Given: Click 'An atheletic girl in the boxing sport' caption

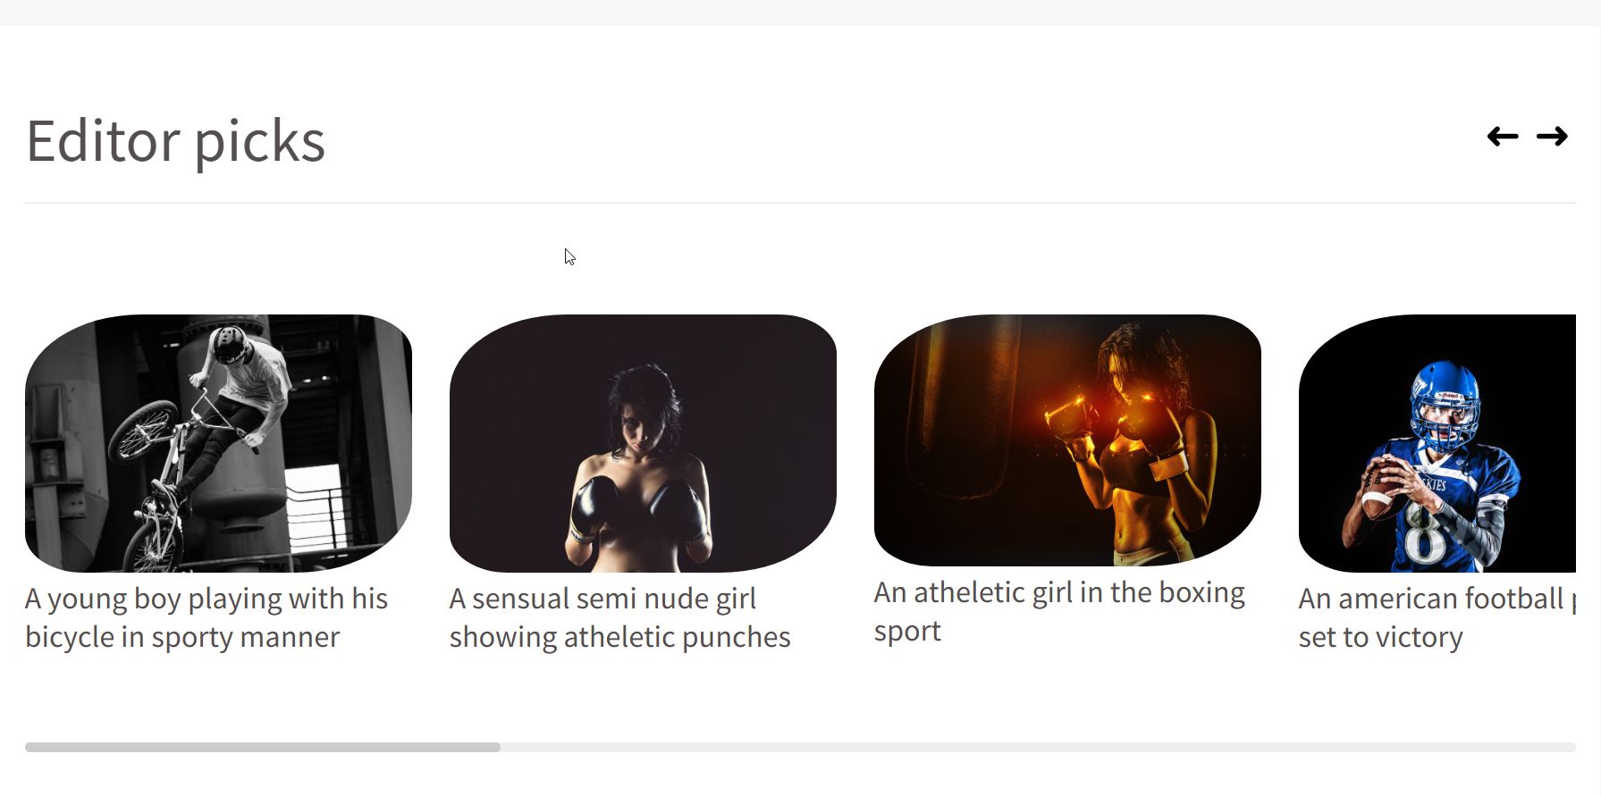Looking at the screenshot, I should point(1059,611).
